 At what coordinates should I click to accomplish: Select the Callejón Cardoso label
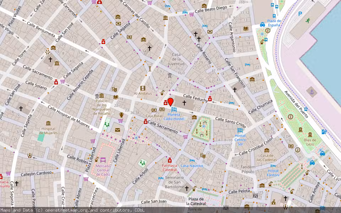(x=36, y=174)
